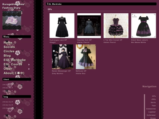Open the Raven Messenger OP photo

tap(62, 57)
